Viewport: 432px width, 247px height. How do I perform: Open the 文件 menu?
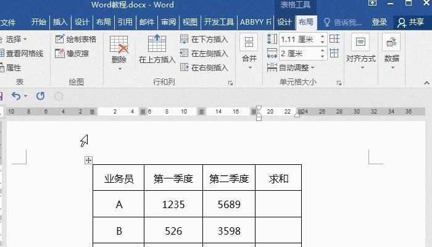(7, 22)
